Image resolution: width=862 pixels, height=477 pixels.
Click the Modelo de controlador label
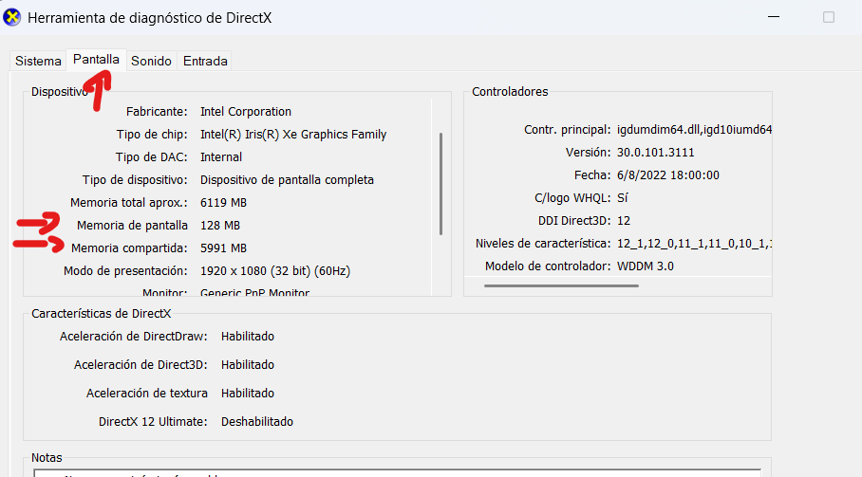[x=548, y=266]
